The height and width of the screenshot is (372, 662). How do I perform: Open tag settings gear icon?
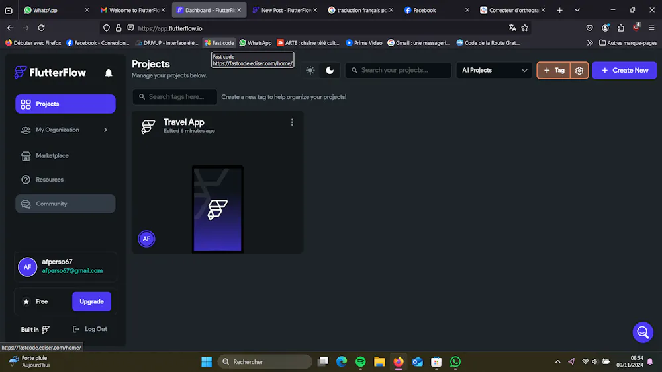pos(579,71)
